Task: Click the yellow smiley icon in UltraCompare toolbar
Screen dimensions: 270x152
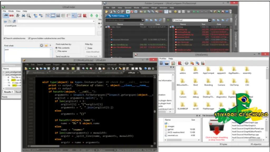Action: 175,12
